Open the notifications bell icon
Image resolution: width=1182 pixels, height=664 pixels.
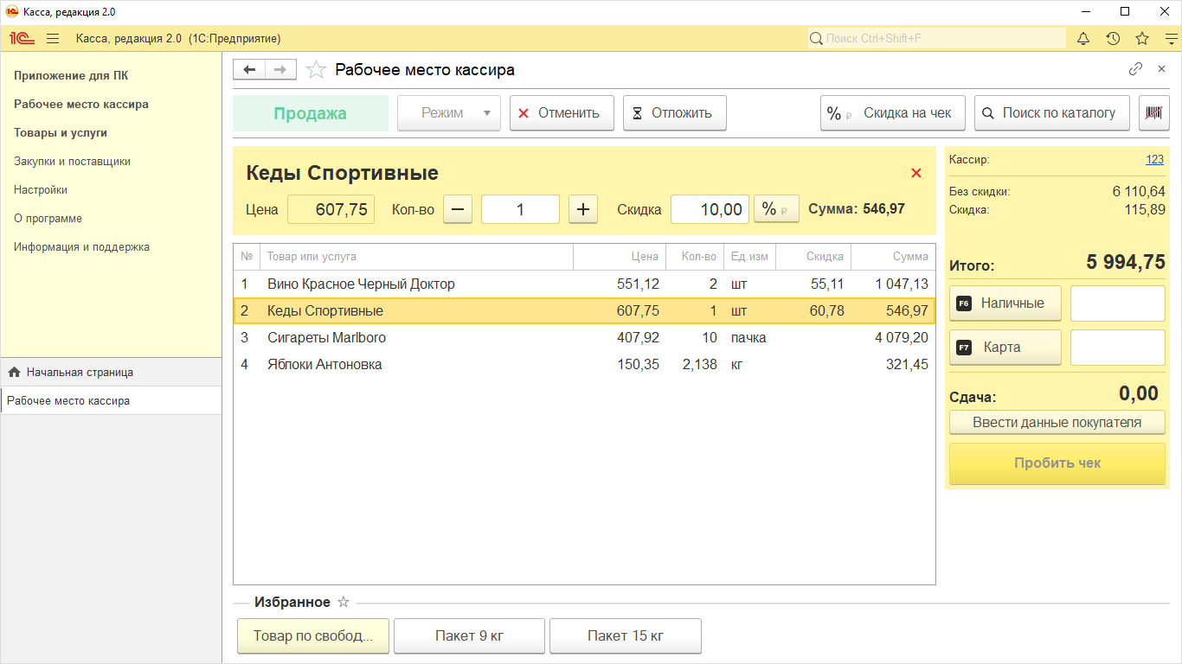point(1083,38)
